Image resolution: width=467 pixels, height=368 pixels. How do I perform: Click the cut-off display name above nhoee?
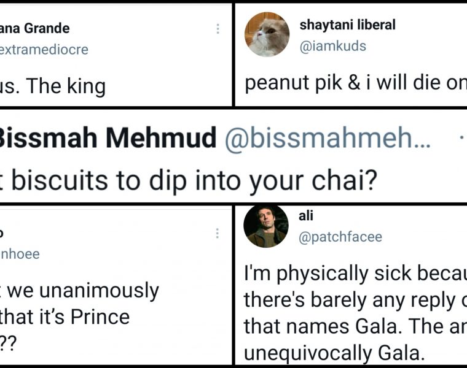tap(4, 233)
